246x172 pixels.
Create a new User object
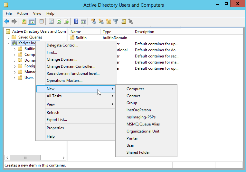tap(147, 145)
